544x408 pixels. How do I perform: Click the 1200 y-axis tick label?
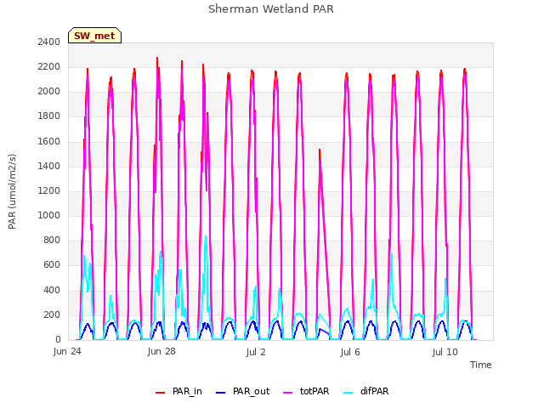tap(49, 190)
